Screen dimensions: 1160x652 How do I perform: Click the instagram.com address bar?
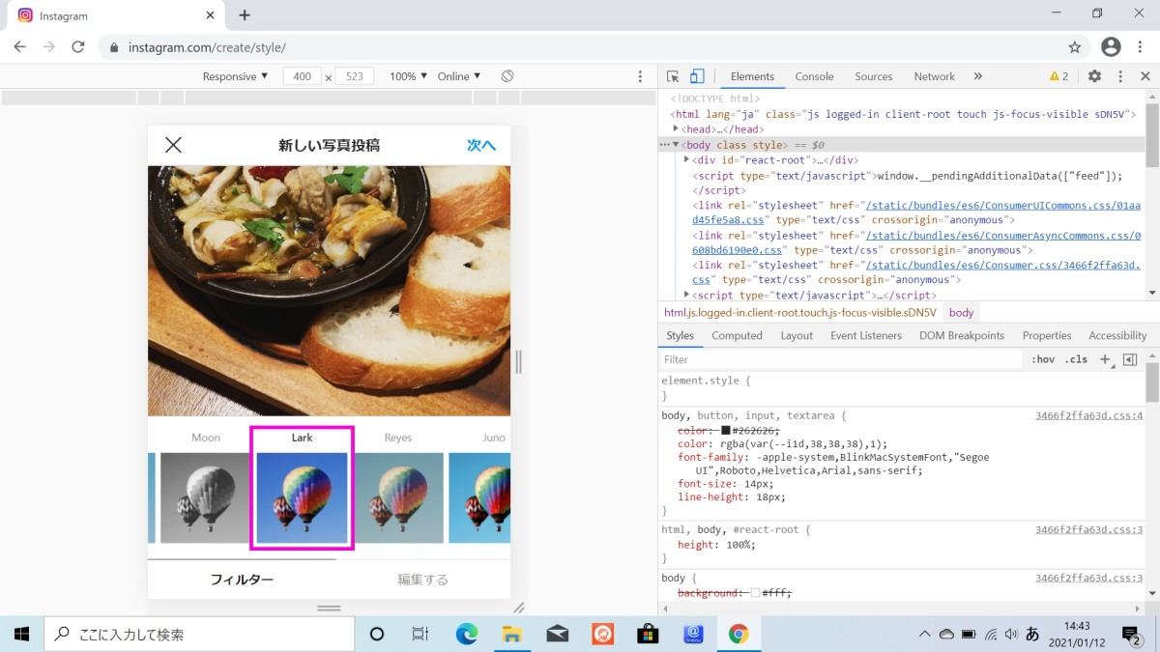[592, 46]
